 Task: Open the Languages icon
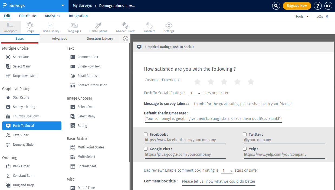point(74,28)
